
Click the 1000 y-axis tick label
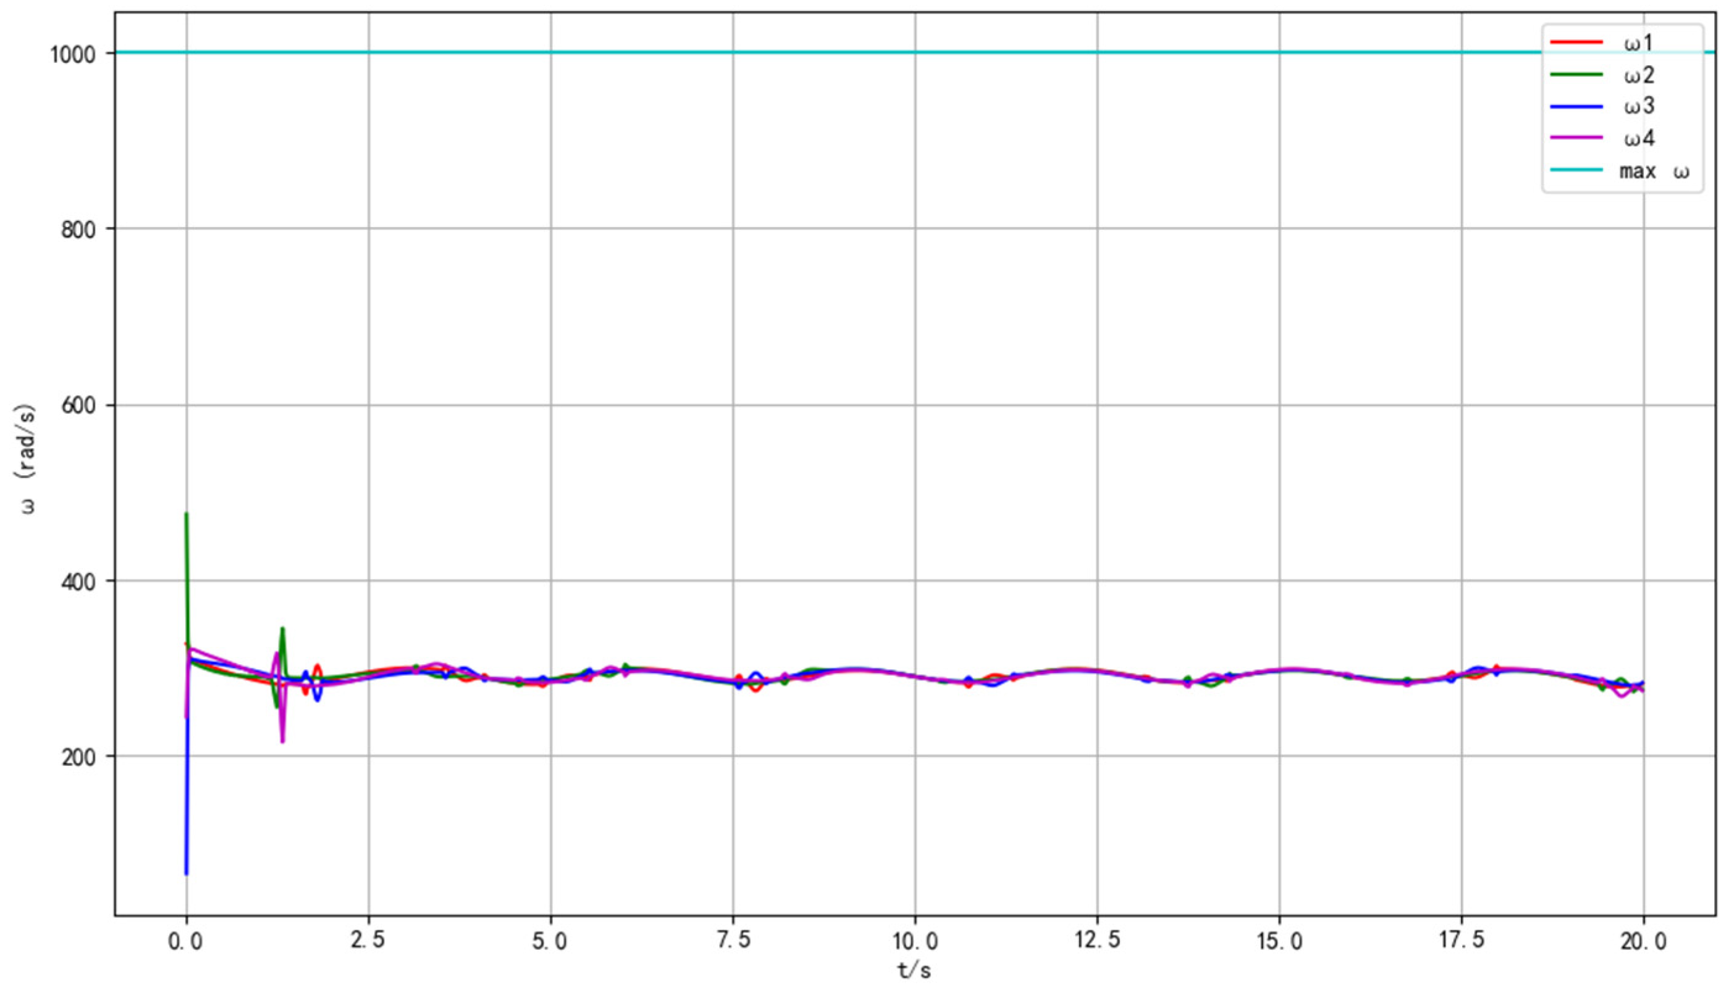(75, 53)
